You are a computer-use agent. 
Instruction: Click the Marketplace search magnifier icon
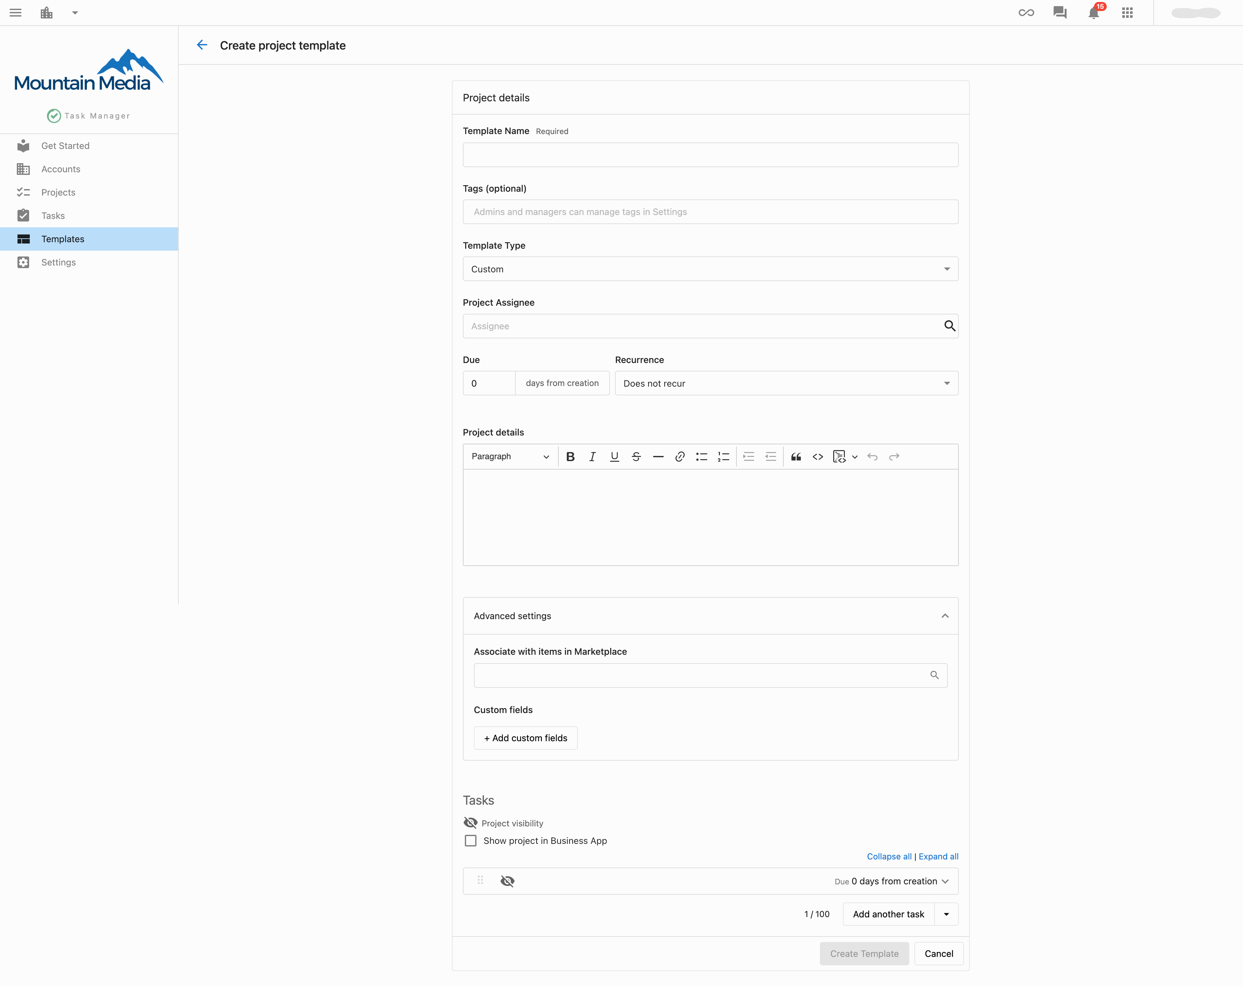click(935, 675)
